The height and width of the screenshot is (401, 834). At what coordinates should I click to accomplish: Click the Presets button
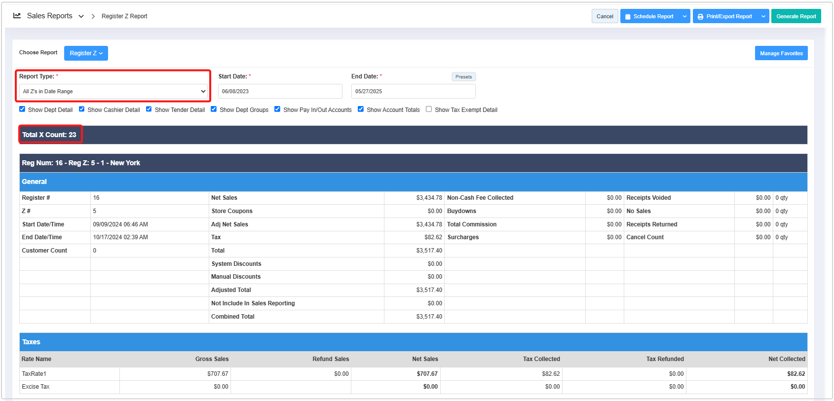point(463,77)
